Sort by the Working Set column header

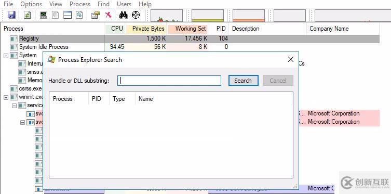tap(188, 29)
